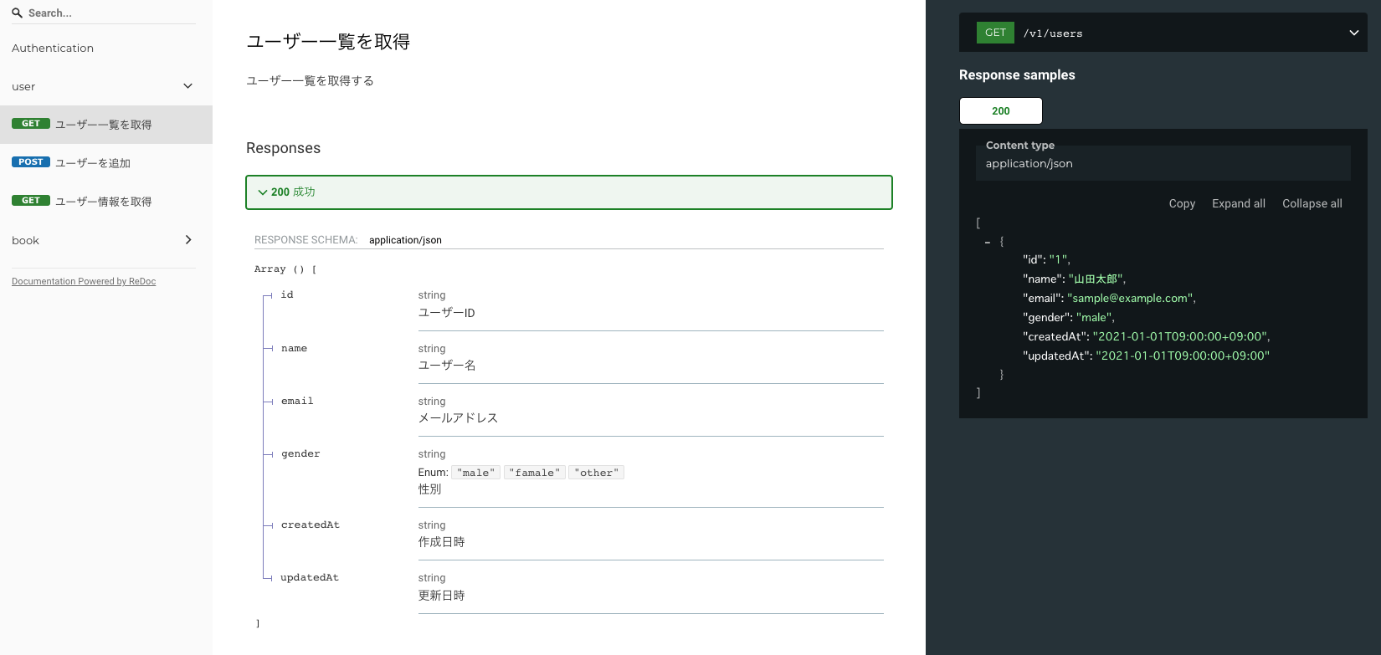Click the メールアドレス description text
The height and width of the screenshot is (655, 1381).
[458, 418]
